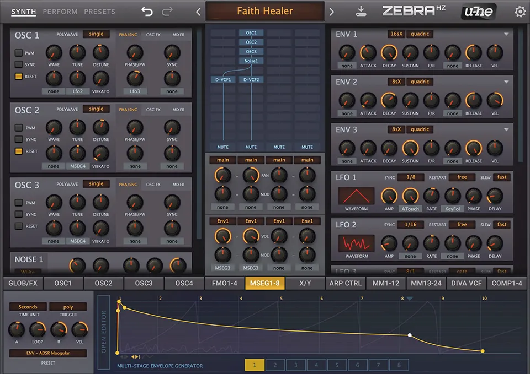Image resolution: width=530 pixels, height=374 pixels.
Task: Open the PERFORM page tab
Action: tap(60, 12)
